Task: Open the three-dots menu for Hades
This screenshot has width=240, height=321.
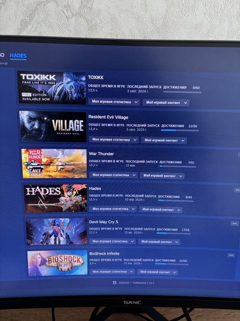Action: click(x=237, y=190)
